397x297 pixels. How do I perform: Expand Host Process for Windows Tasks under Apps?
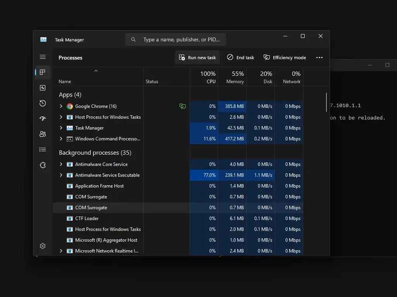[61, 117]
